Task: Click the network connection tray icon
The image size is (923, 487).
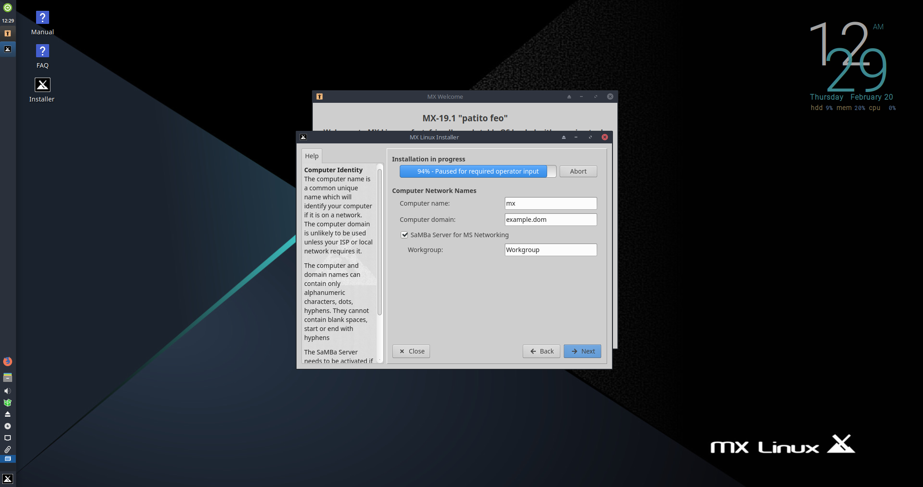Action: point(8,438)
